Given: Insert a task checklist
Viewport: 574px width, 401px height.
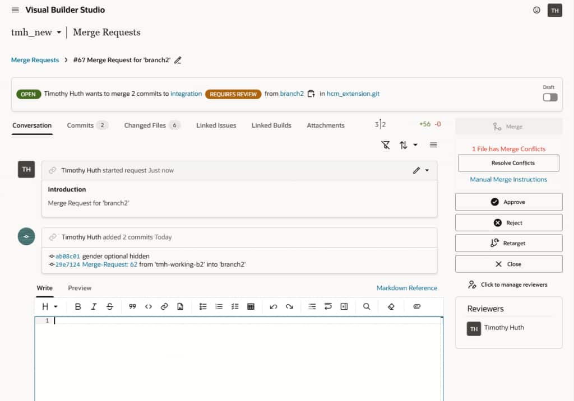Looking at the screenshot, I should click(x=235, y=306).
